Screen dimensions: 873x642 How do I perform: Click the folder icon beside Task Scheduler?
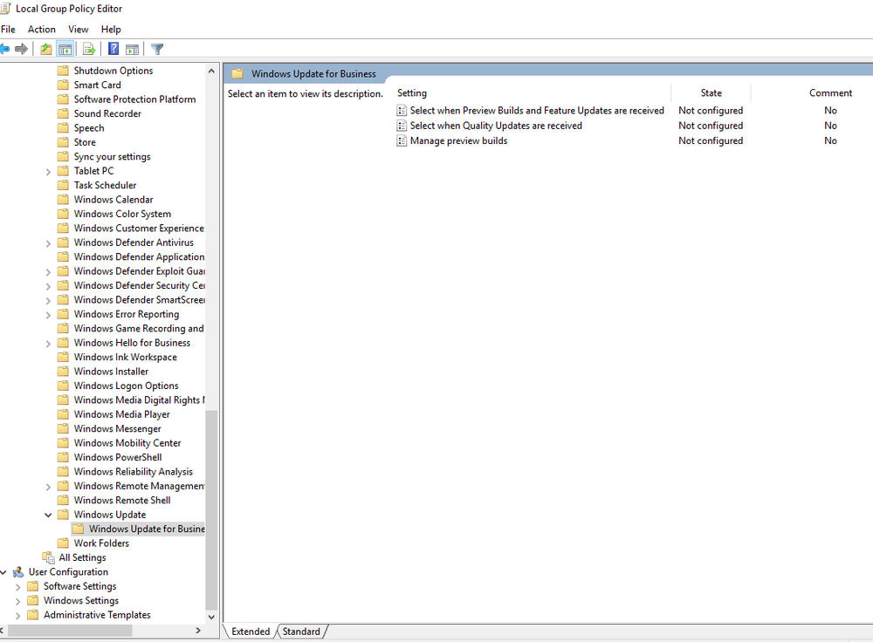(x=64, y=185)
